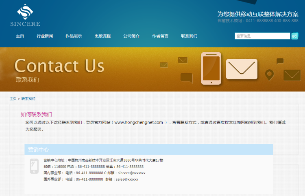Screen dimensions: 305x196
Task: Click the large phone icon in banner
Action: point(211,68)
